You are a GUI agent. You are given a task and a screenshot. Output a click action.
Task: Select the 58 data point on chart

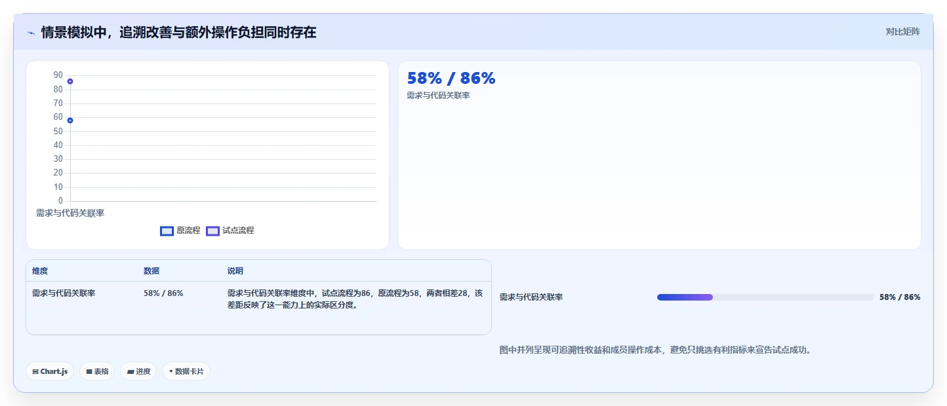click(70, 120)
